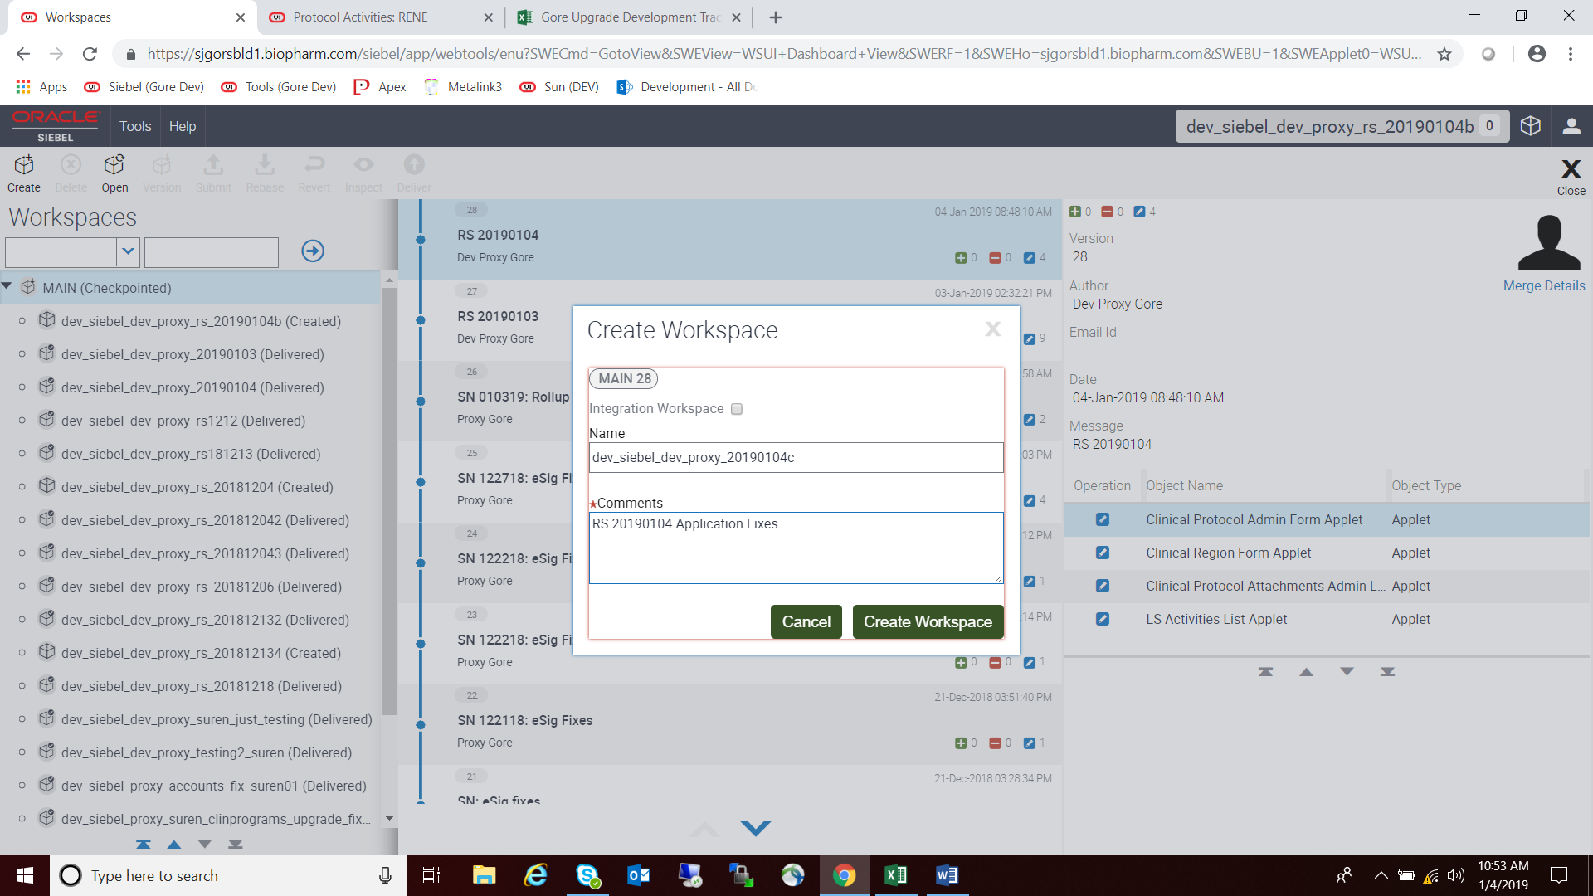This screenshot has height=896, width=1593.
Task: Open the workspace search field dropdown
Action: [x=128, y=251]
